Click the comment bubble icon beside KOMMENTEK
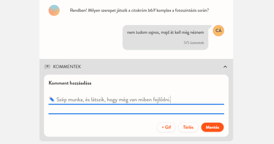 [47, 67]
